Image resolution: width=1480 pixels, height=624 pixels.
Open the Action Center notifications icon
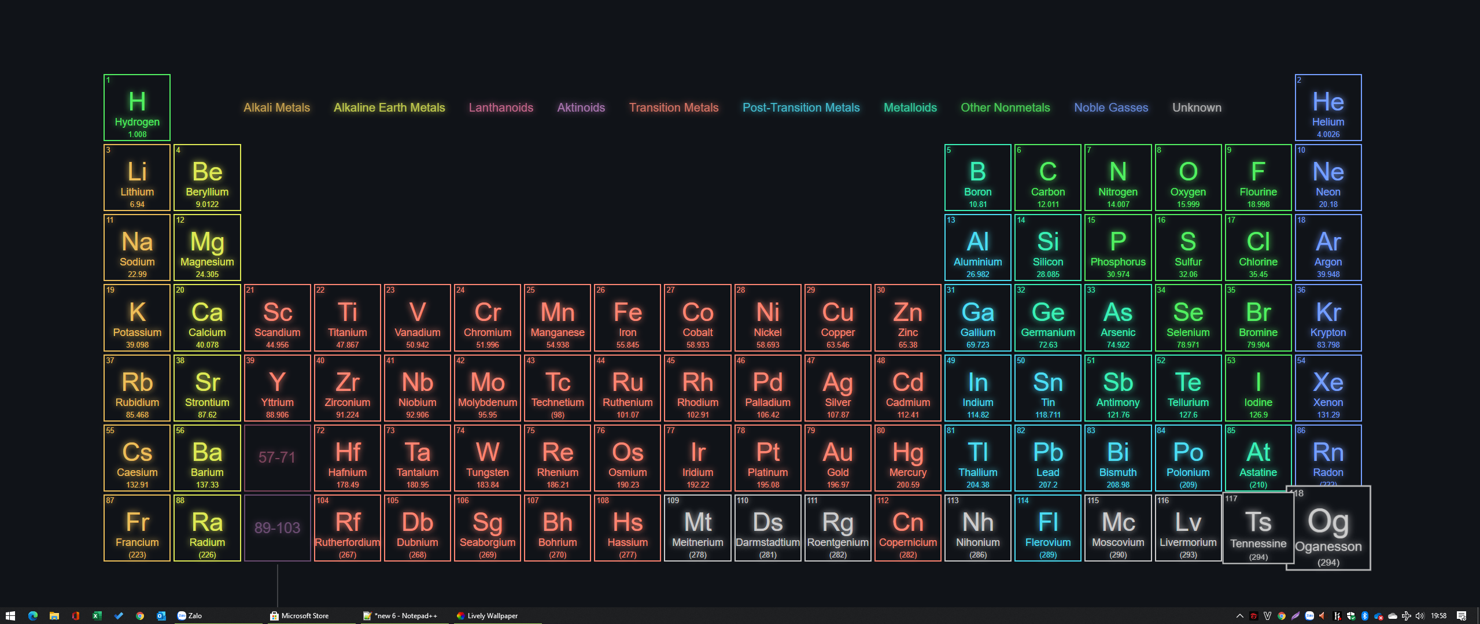point(1461,616)
